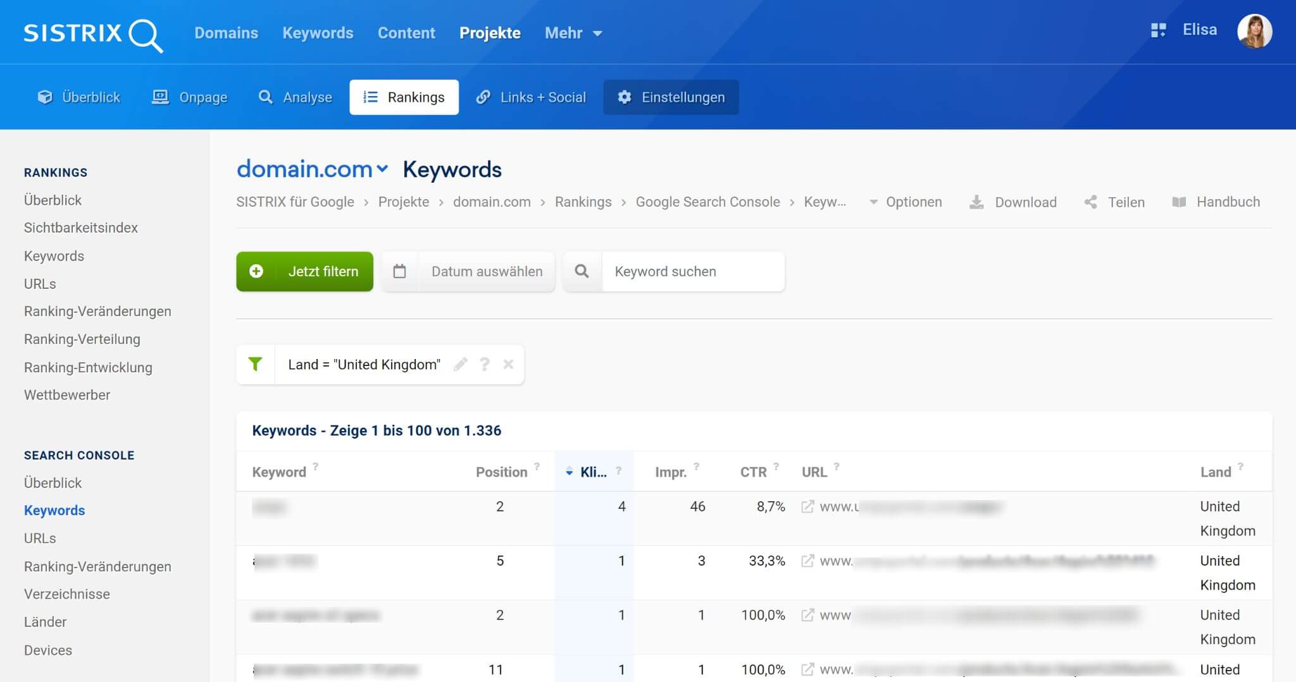Open Elisa's profile avatar

pyautogui.click(x=1254, y=32)
